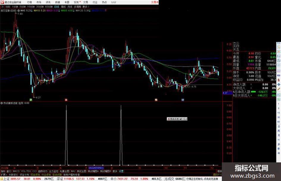281x181 pixels.
Task: Open the 市场 menu
Action: coord(39,2)
